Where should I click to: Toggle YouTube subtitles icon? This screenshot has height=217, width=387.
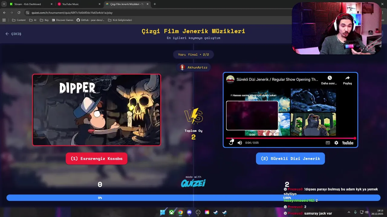click(x=328, y=143)
